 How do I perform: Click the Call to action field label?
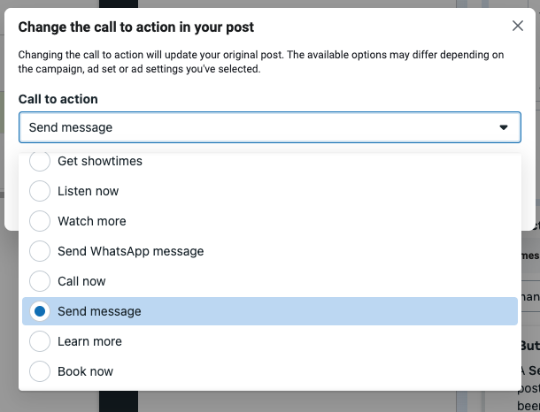pyautogui.click(x=58, y=99)
